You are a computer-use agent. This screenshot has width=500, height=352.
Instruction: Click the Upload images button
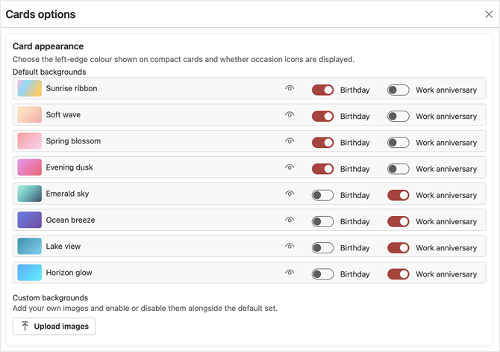[x=54, y=326]
